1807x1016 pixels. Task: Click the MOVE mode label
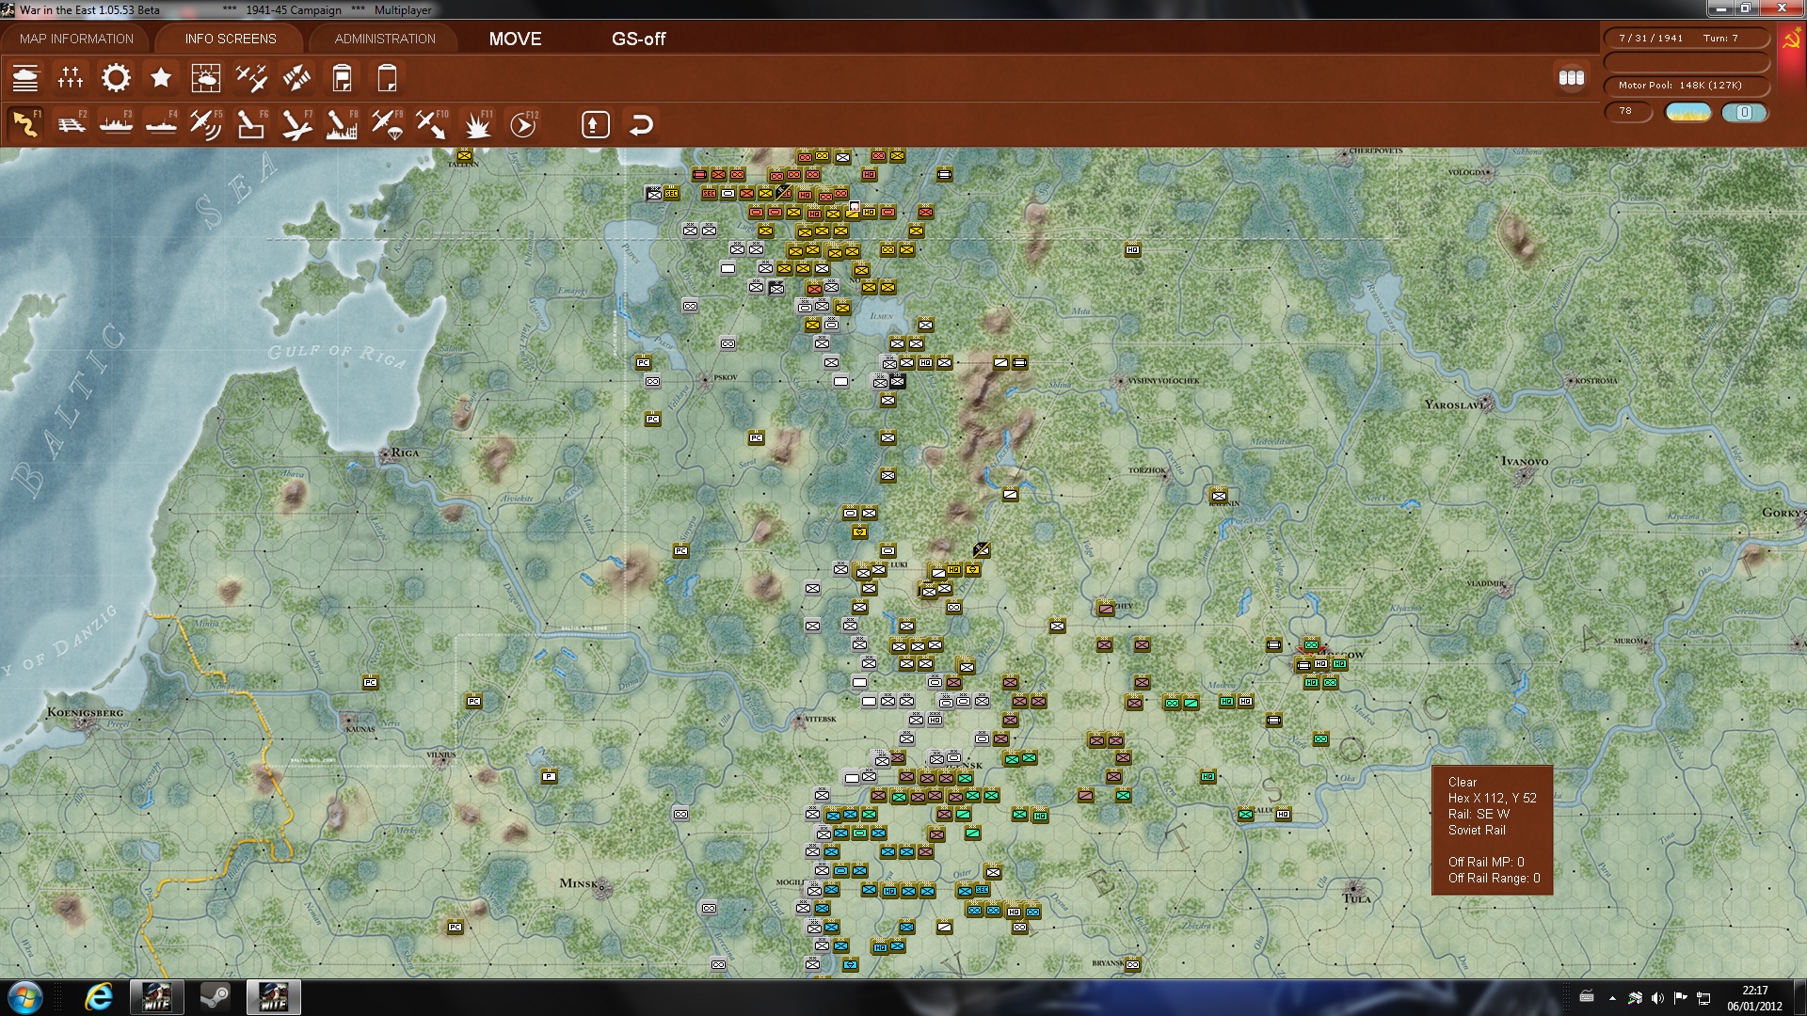click(x=515, y=39)
